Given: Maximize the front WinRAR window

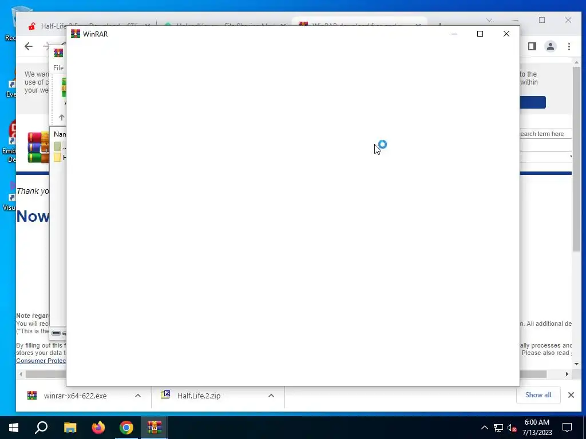Looking at the screenshot, I should click(480, 34).
